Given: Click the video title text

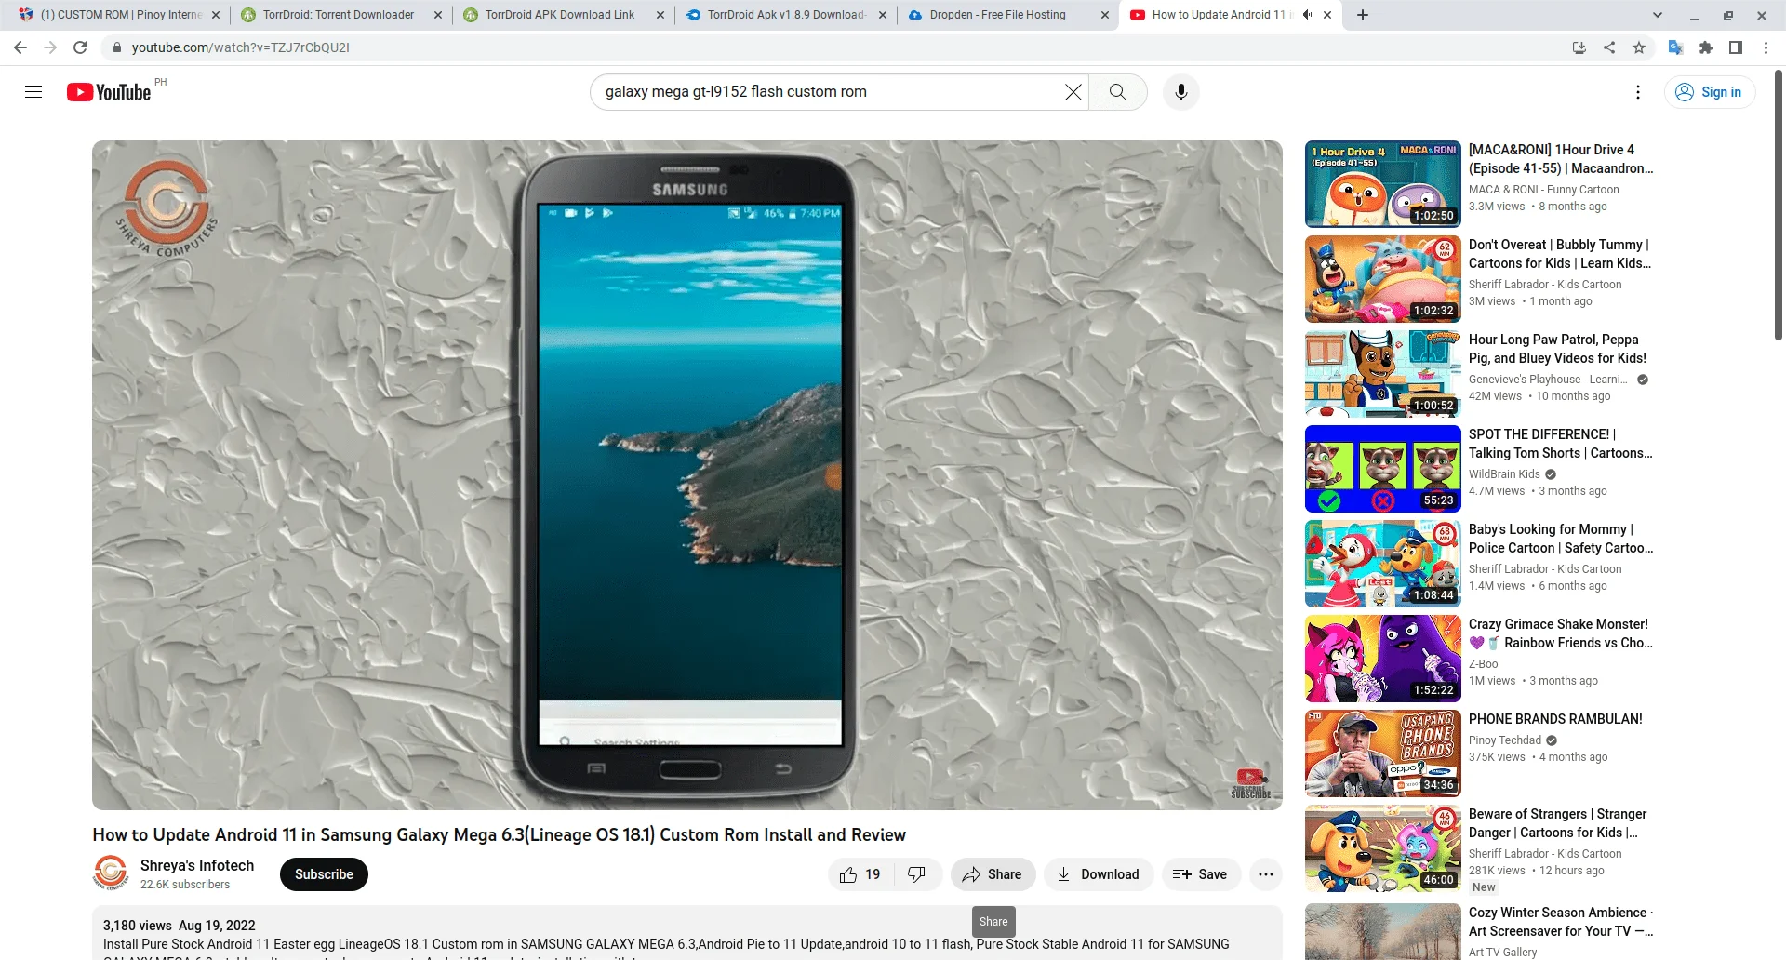Looking at the screenshot, I should [499, 835].
